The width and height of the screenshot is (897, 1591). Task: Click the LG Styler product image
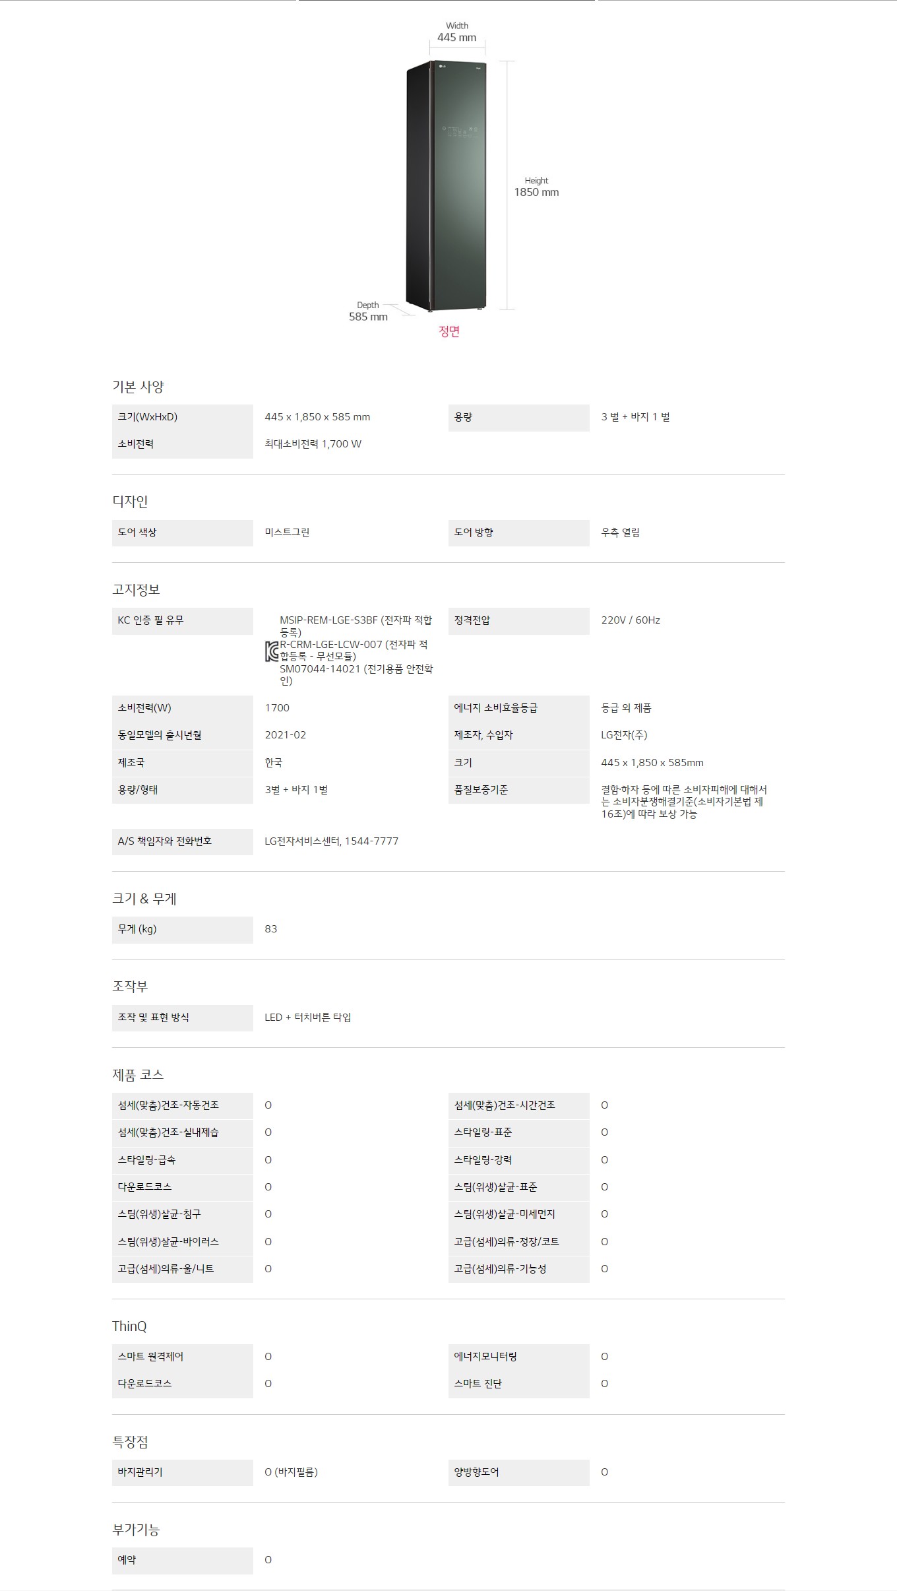pos(447,185)
